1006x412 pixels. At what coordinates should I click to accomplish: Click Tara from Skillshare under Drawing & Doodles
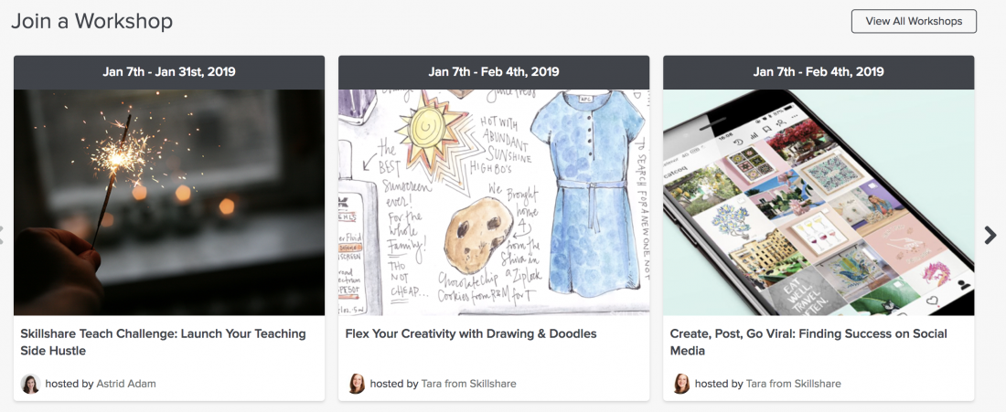(468, 384)
